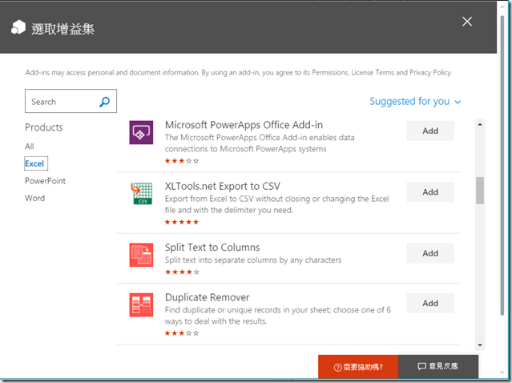Click the search magnifier icon

[x=104, y=102]
